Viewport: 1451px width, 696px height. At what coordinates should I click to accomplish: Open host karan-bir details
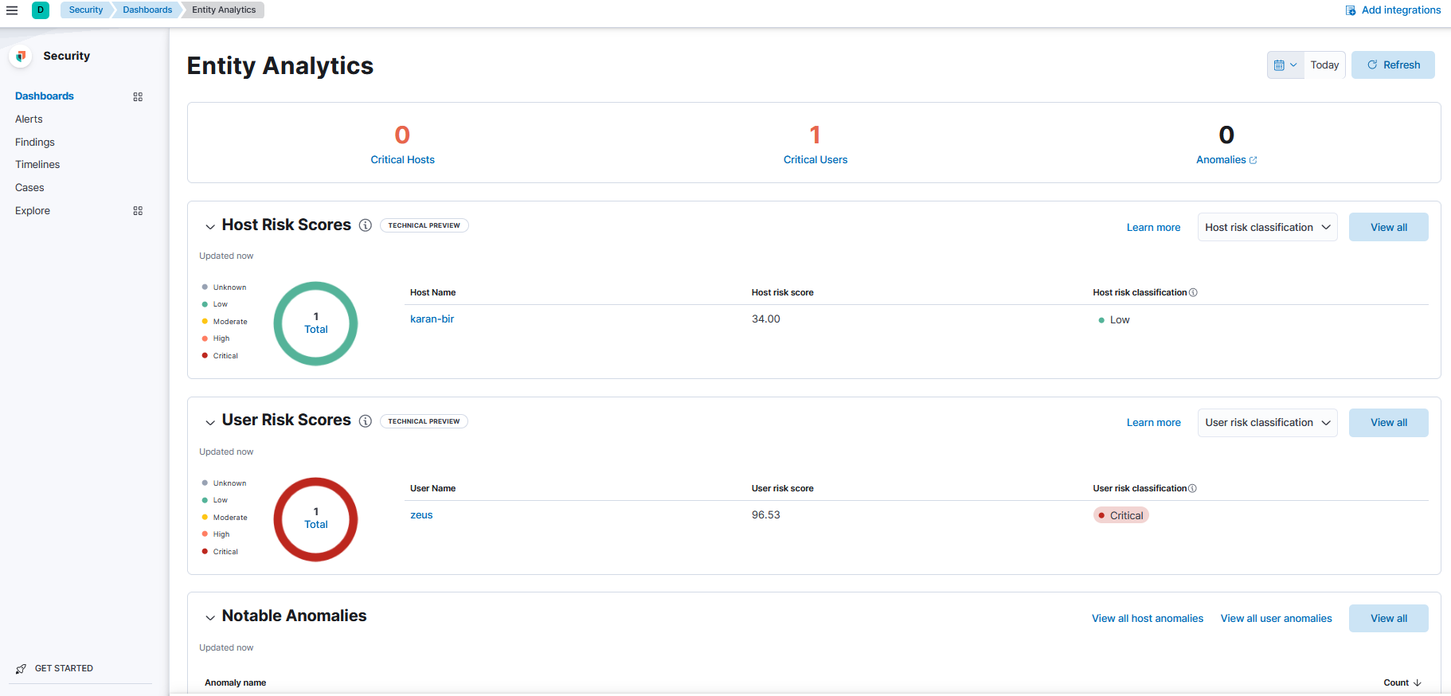point(432,319)
